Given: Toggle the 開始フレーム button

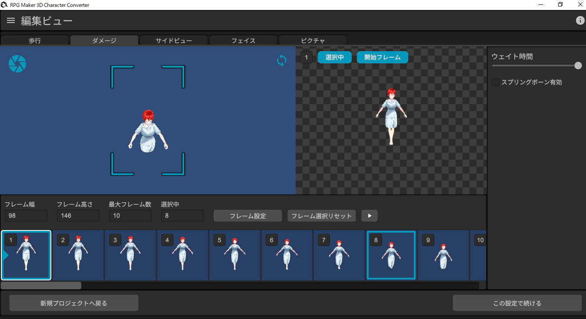Looking at the screenshot, I should tap(382, 57).
